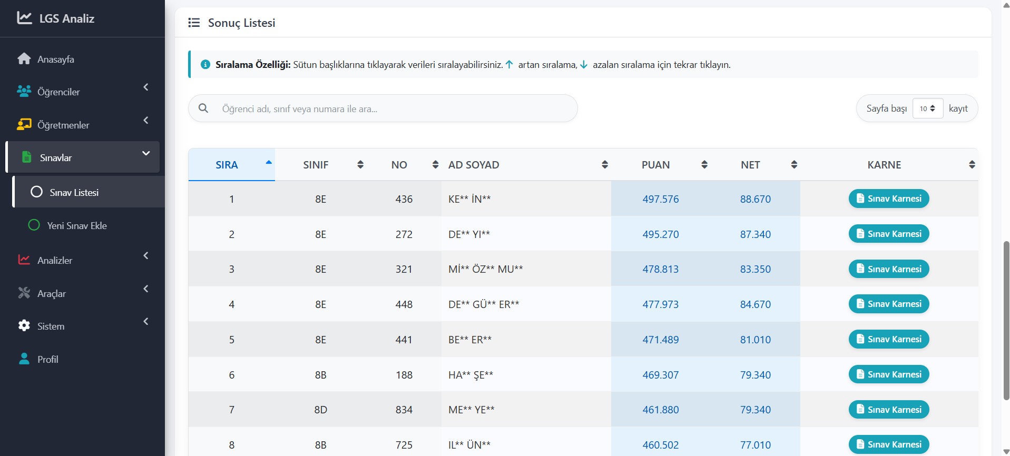1010x456 pixels.
Task: Click the student search input field
Action: tap(390, 108)
